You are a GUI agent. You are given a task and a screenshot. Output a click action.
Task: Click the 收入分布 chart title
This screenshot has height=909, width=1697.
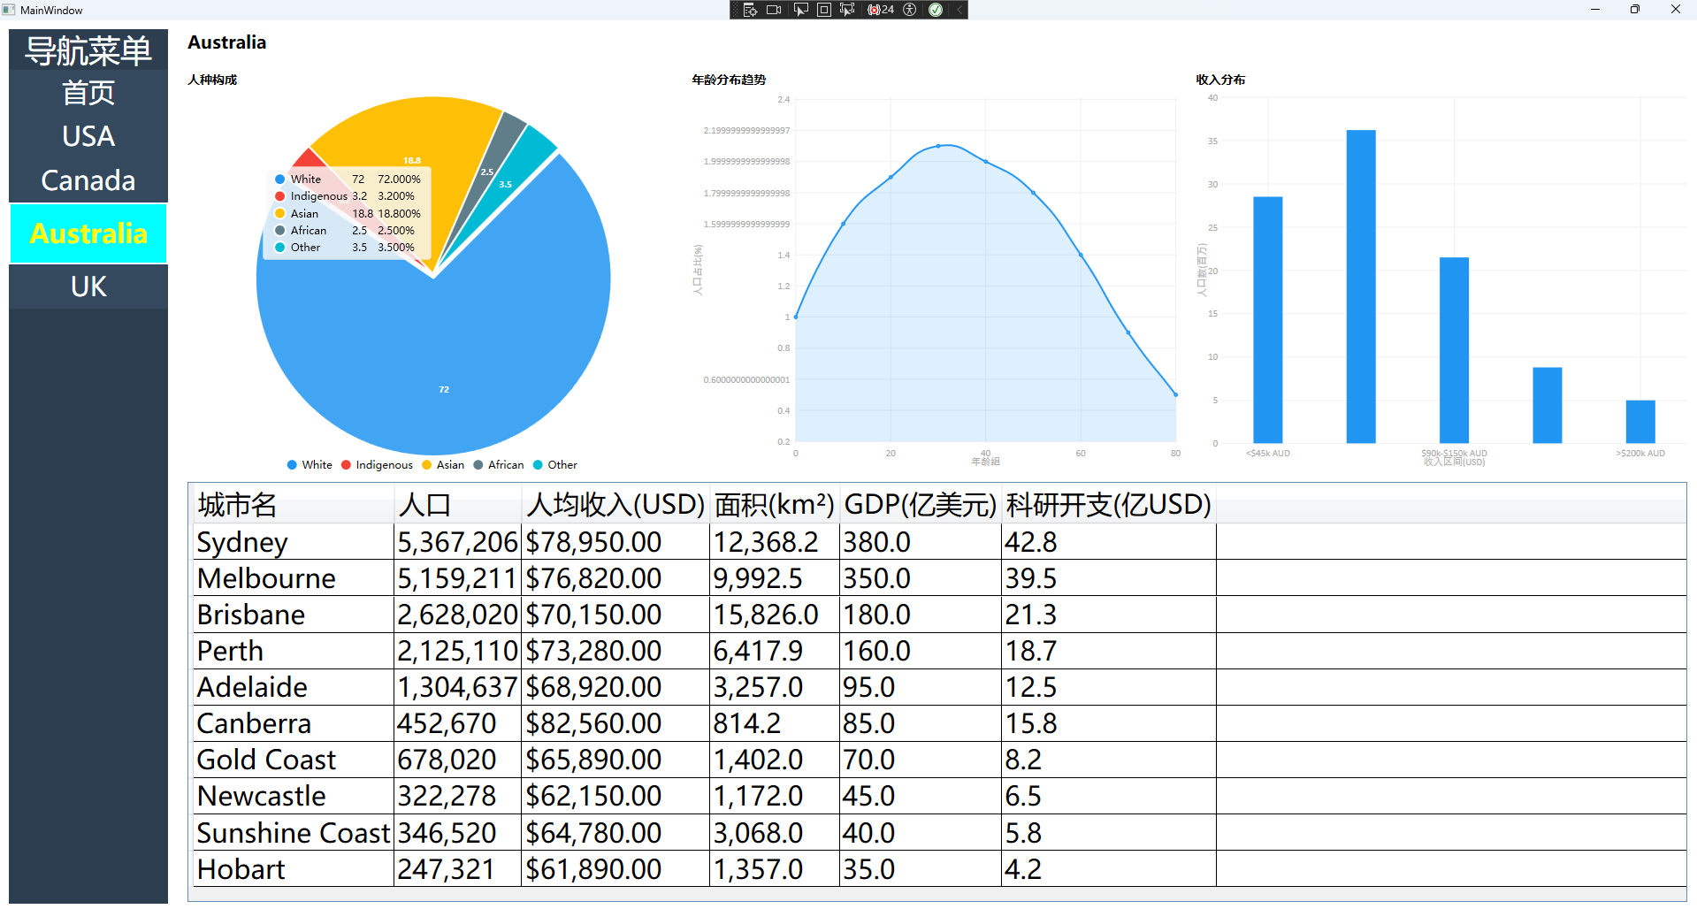(1220, 80)
